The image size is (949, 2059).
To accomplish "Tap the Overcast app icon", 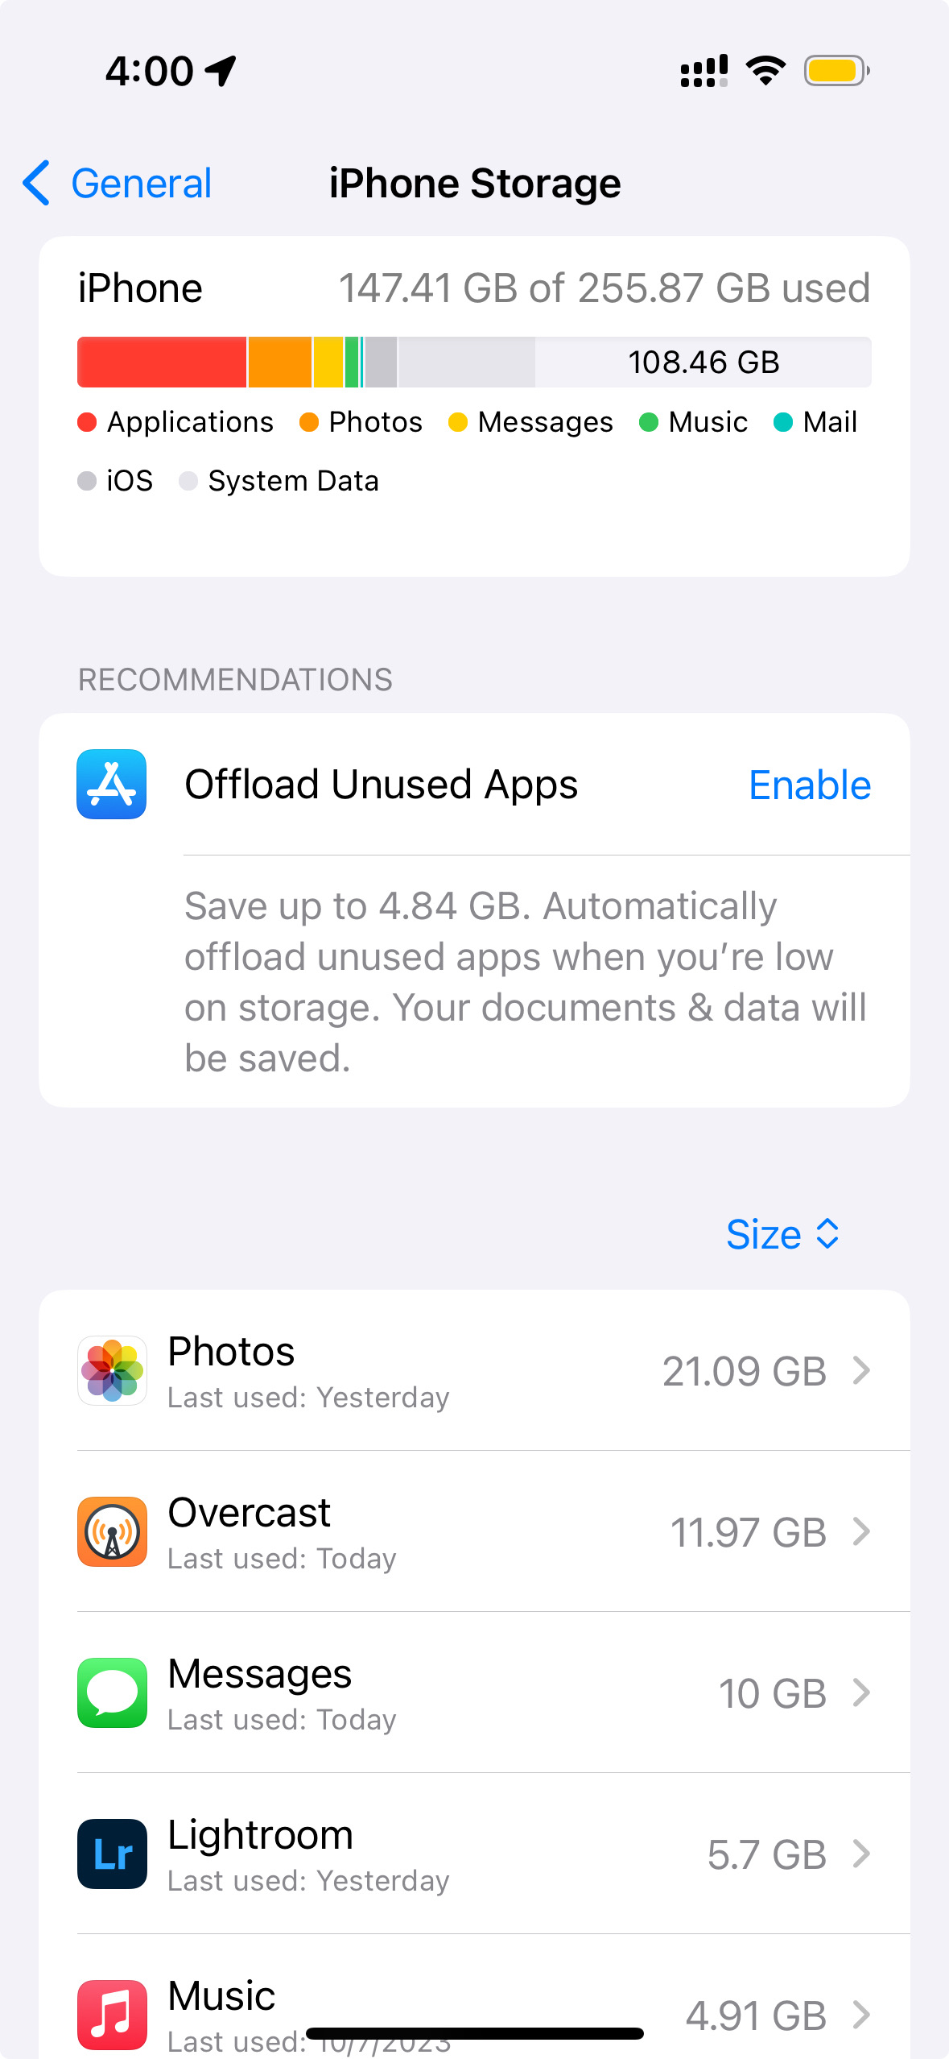I will (112, 1531).
